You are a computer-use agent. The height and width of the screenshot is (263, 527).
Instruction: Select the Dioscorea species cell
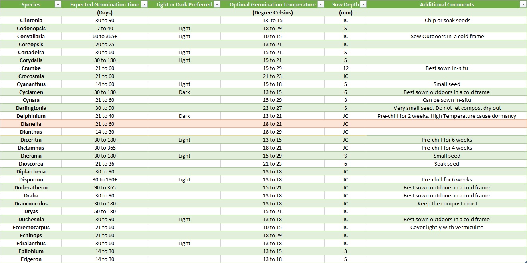pyautogui.click(x=31, y=164)
